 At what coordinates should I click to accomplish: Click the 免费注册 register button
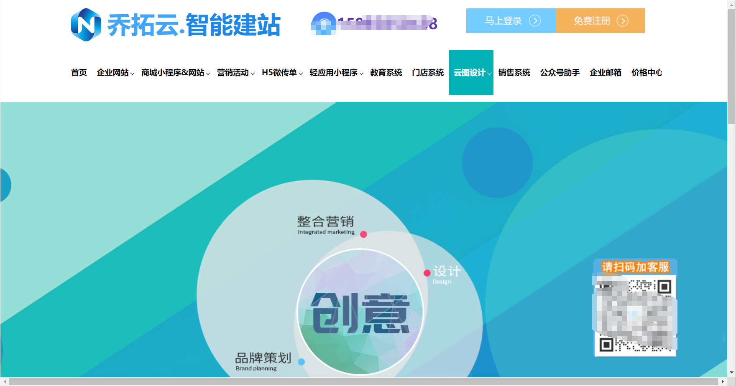[x=592, y=20]
